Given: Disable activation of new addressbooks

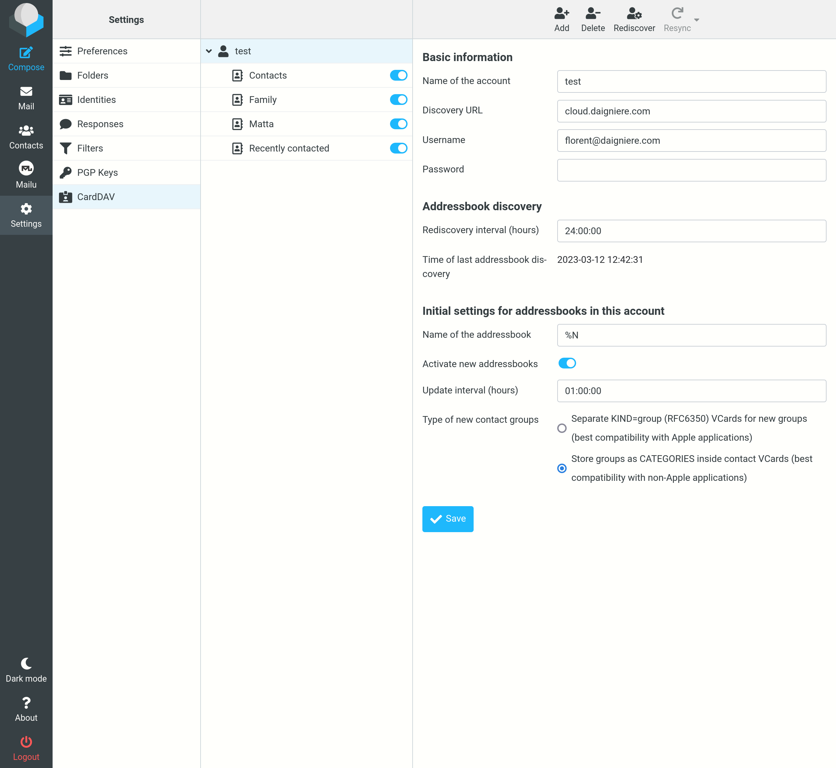Looking at the screenshot, I should pos(567,363).
